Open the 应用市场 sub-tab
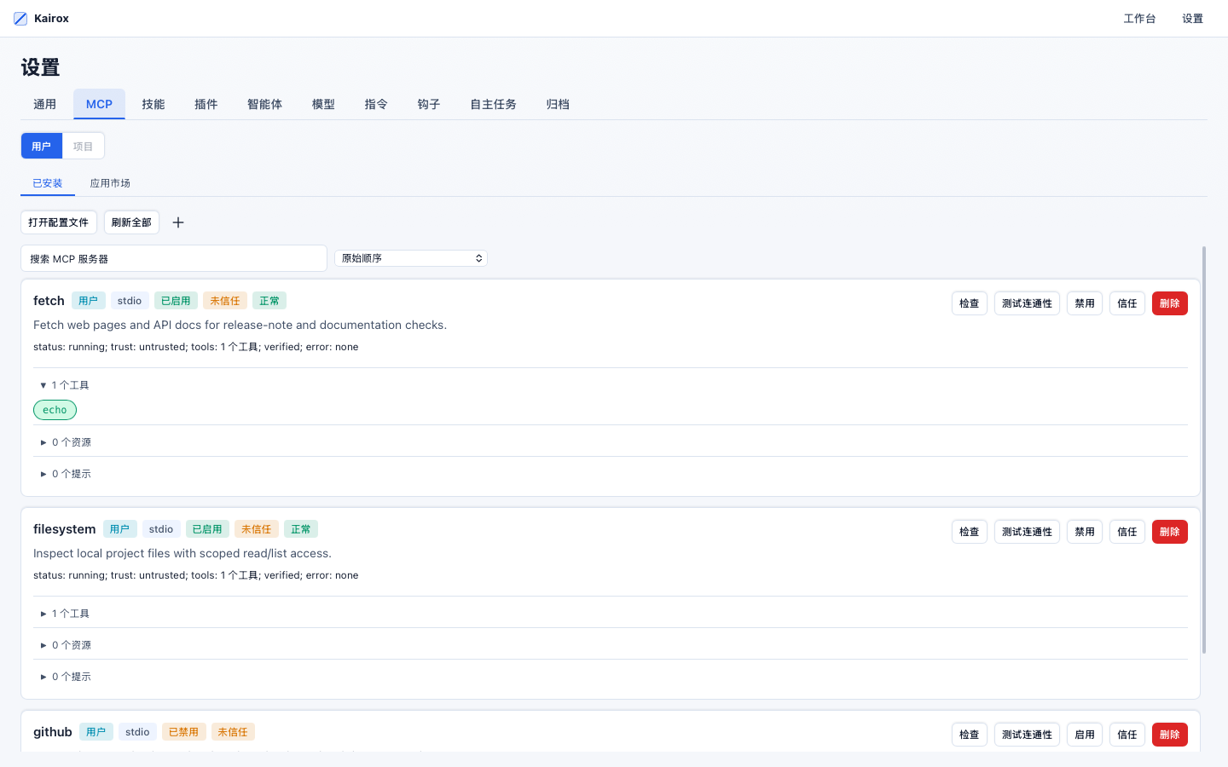Image resolution: width=1228 pixels, height=767 pixels. click(x=110, y=183)
